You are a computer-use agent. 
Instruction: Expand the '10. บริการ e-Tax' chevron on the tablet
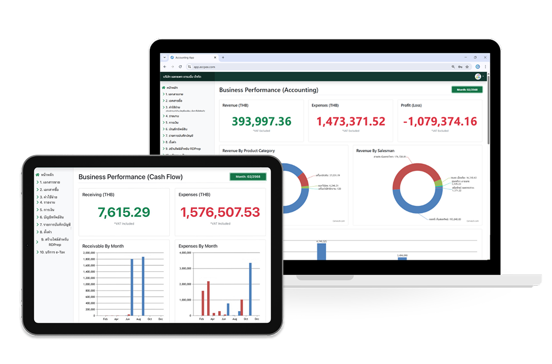(x=37, y=252)
